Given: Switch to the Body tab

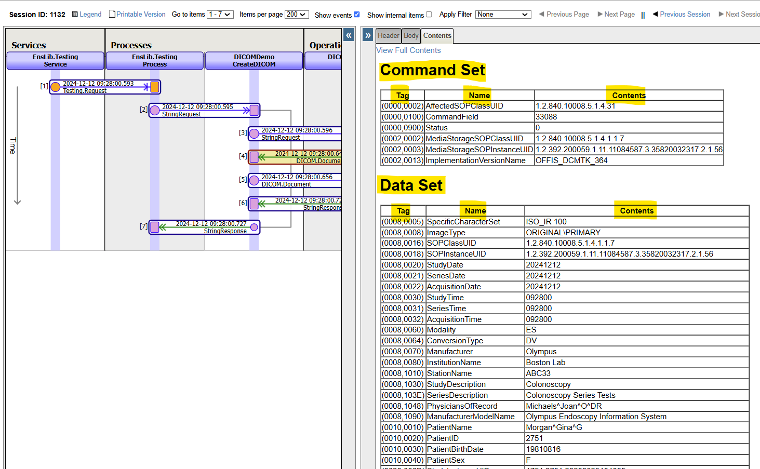Looking at the screenshot, I should click(x=411, y=36).
